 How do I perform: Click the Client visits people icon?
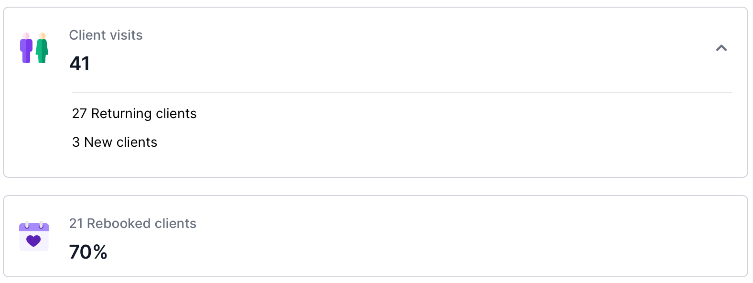pyautogui.click(x=34, y=48)
